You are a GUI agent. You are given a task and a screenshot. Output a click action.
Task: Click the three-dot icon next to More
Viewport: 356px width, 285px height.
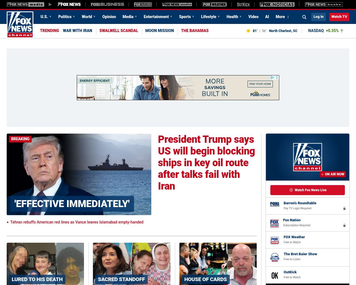288,17
